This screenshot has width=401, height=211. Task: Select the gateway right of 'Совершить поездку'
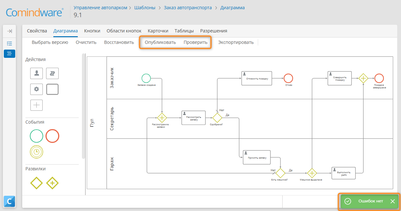(x=363, y=78)
